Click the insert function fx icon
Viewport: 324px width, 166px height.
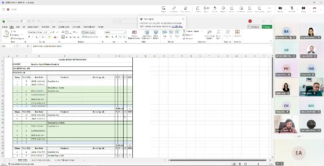28,46
